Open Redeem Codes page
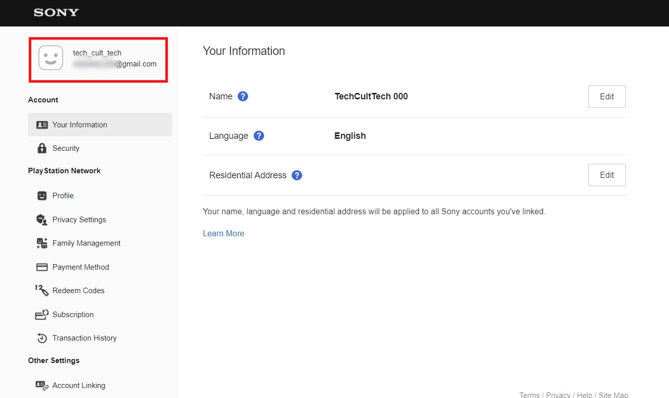This screenshot has height=398, width=669. point(100,291)
